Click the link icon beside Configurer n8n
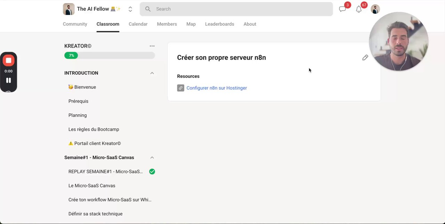Screen dimensions: 445x224 (x=180, y=88)
